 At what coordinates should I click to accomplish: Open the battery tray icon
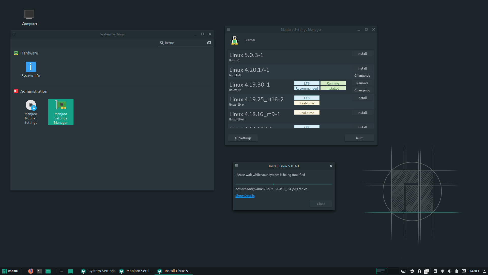457,271
